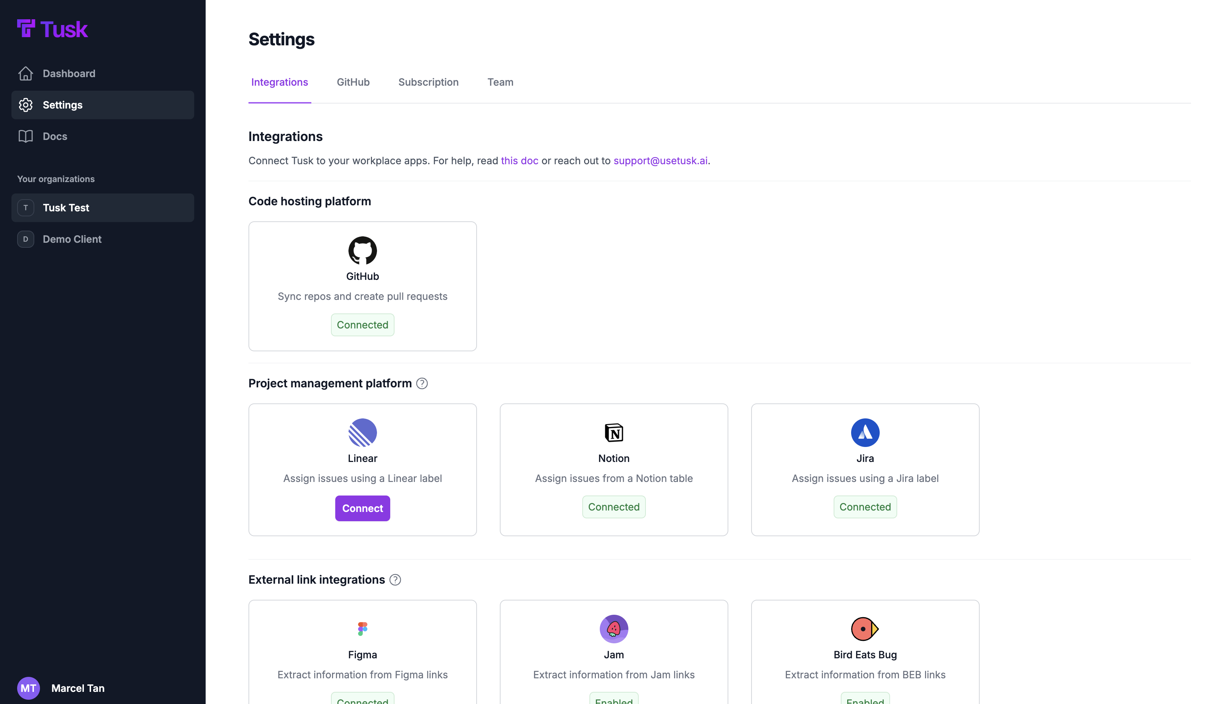Click the Settings page title

click(281, 39)
